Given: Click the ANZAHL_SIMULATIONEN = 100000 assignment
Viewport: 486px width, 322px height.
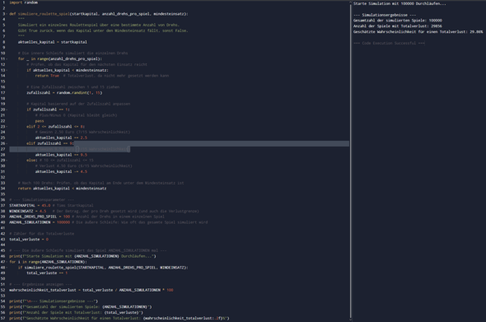Looking at the screenshot, I should point(40,222).
